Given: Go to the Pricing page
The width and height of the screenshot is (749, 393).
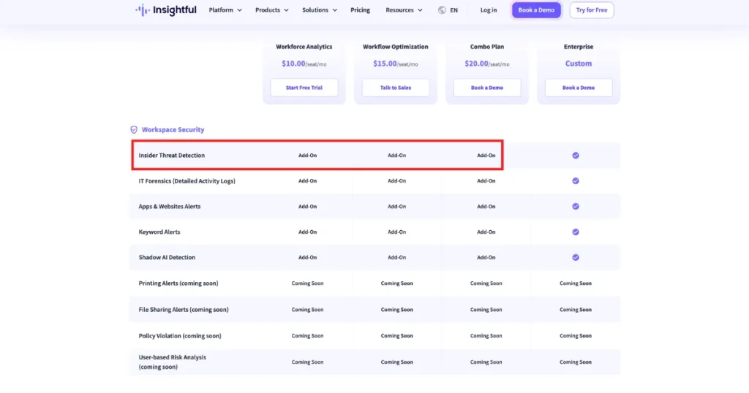Looking at the screenshot, I should 360,10.
